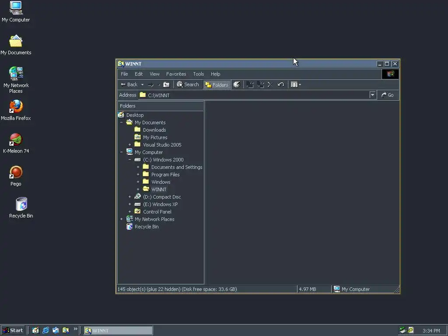Show the History pane icon
Viewport: 448px width, 336px height.
(237, 84)
